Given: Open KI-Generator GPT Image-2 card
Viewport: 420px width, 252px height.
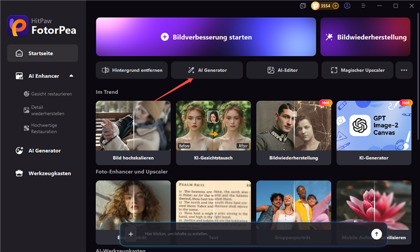Looking at the screenshot, I should pos(374,133).
